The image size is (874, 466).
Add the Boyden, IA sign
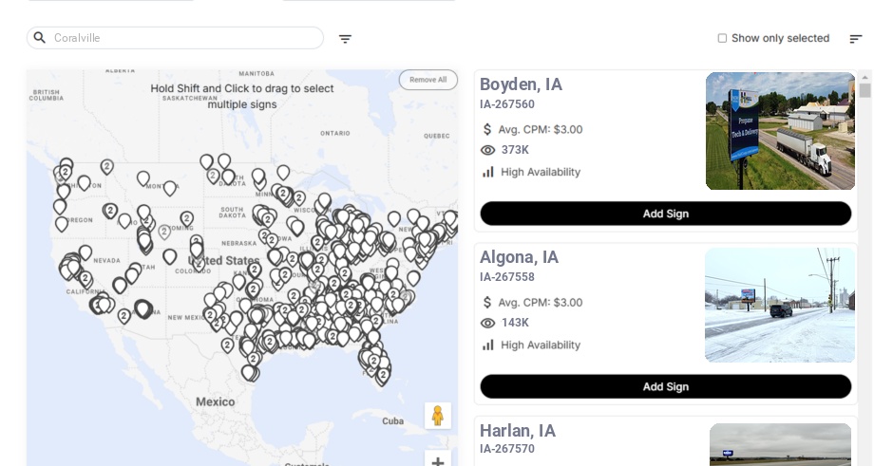[x=666, y=214]
